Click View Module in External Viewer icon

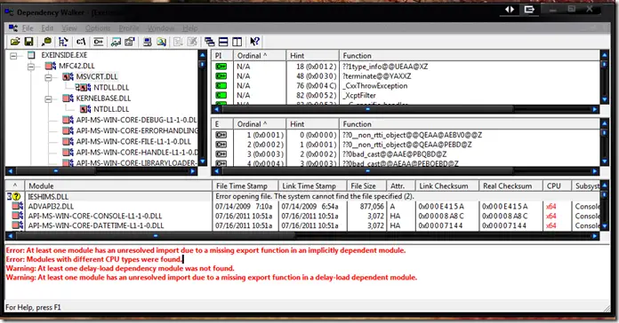point(116,42)
